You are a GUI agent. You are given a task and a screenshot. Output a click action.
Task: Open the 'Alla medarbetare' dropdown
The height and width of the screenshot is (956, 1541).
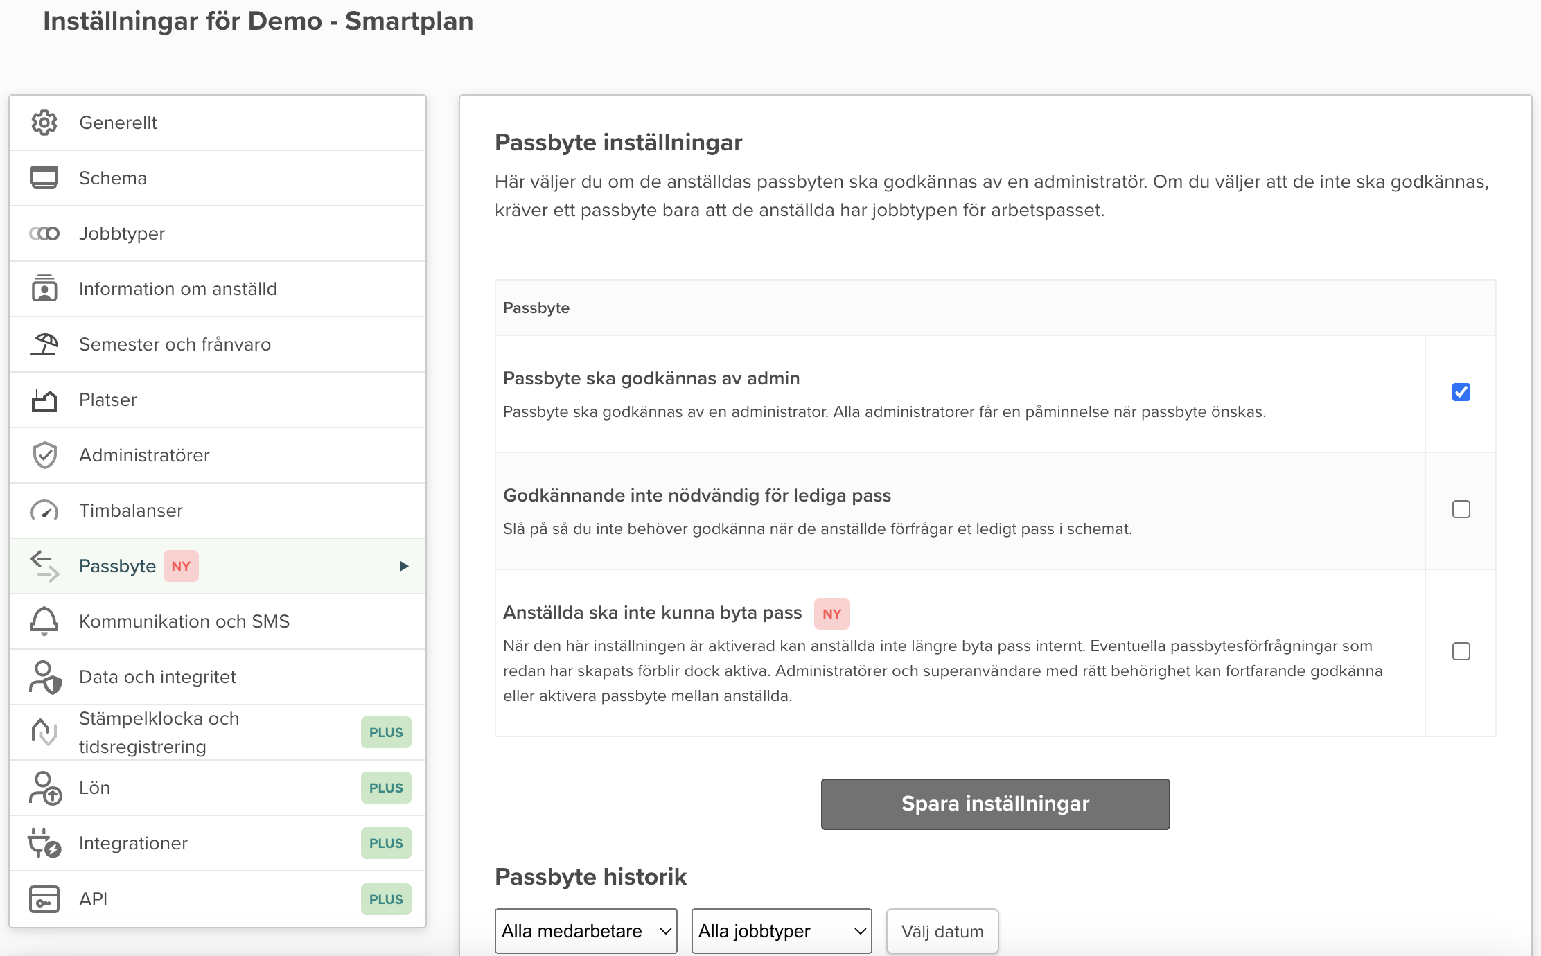click(x=585, y=931)
